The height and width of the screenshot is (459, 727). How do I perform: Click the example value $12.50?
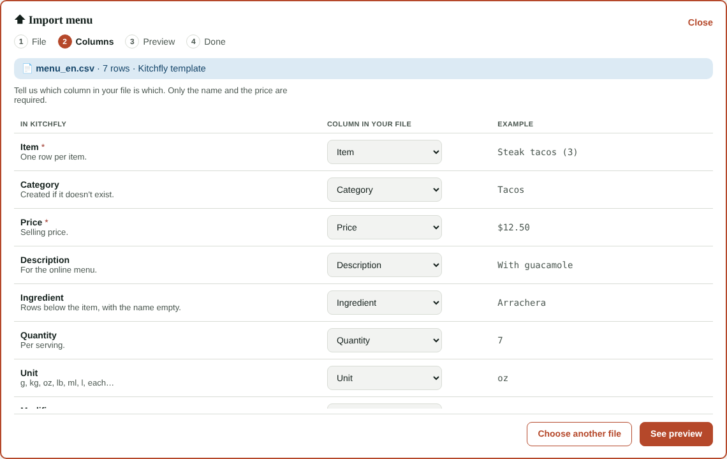513,227
